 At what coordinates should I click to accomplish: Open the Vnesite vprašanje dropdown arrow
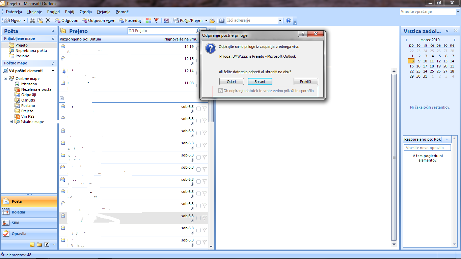pos(457,11)
